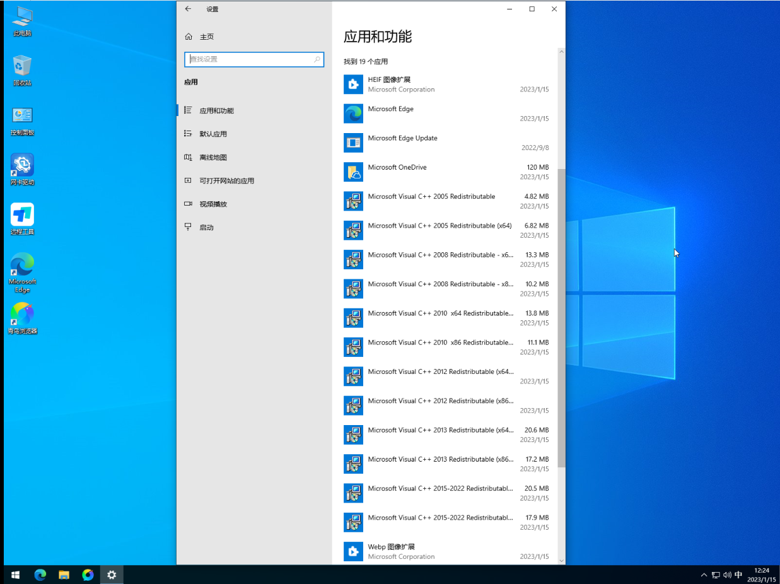Open the 启动 settings page

point(254,227)
